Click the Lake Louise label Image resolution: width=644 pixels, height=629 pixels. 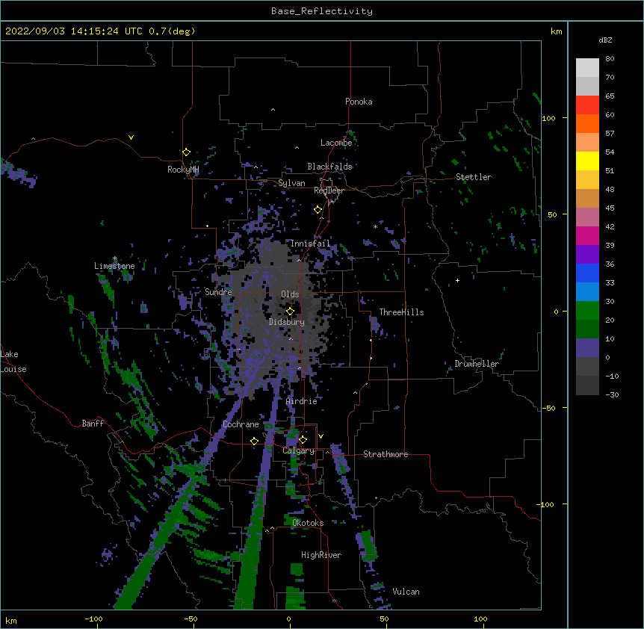tap(13, 362)
